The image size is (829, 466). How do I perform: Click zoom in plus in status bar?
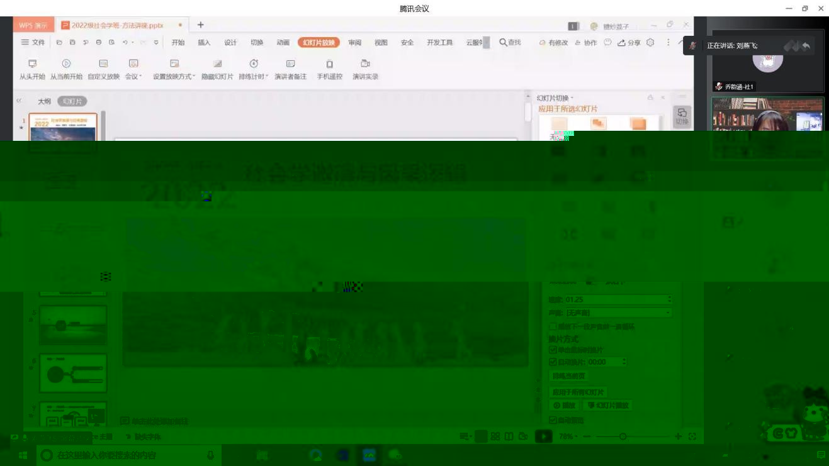(678, 436)
